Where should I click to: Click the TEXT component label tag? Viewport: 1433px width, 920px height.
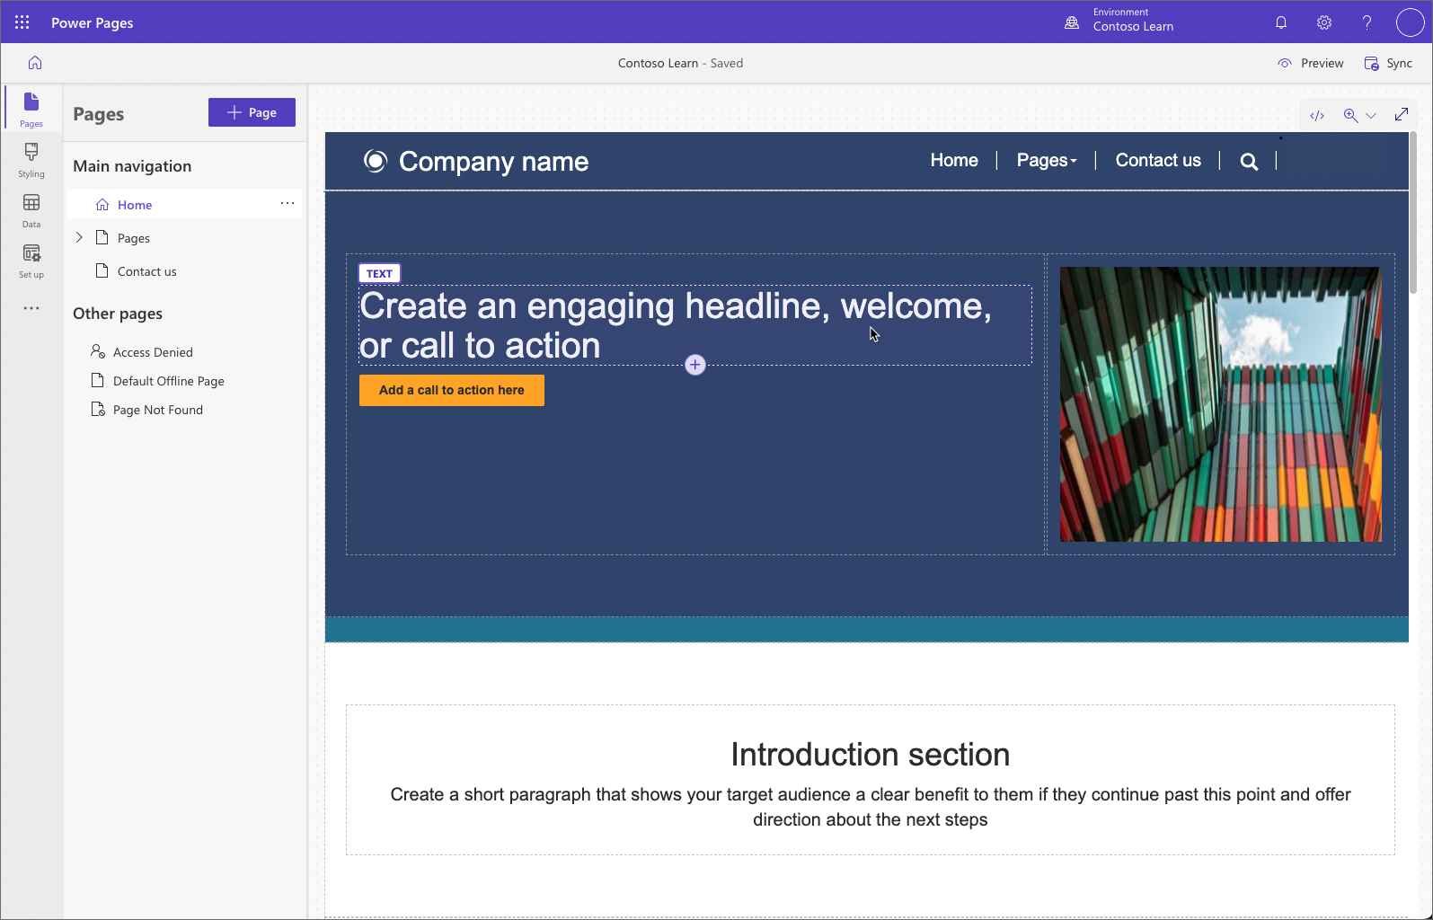pos(379,273)
